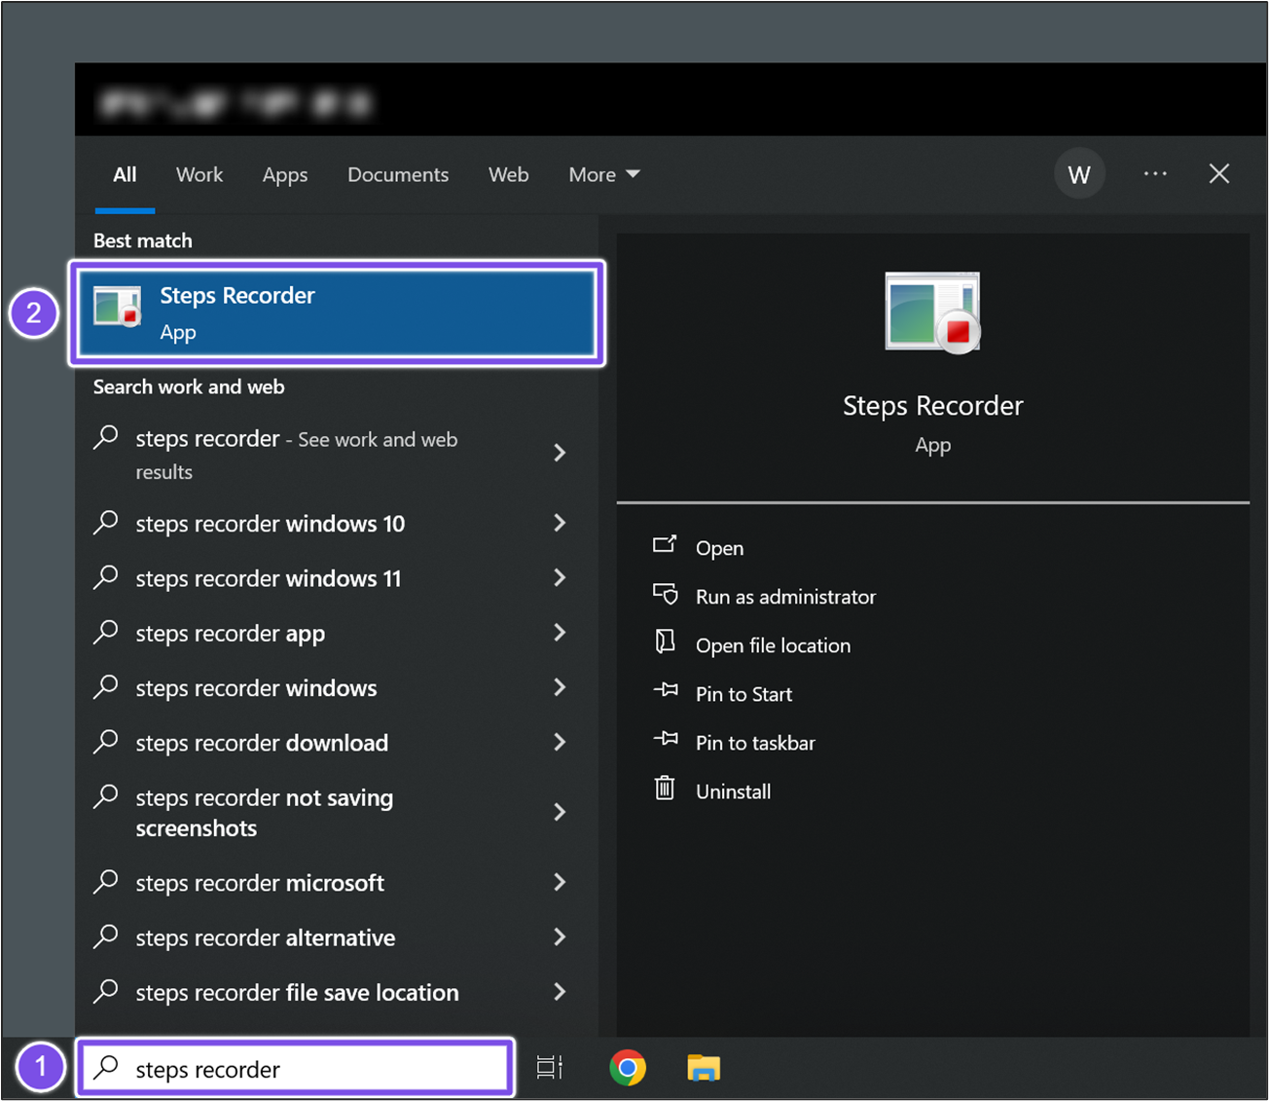This screenshot has width=1269, height=1101.
Task: Expand the More filter dropdown
Action: pos(603,175)
